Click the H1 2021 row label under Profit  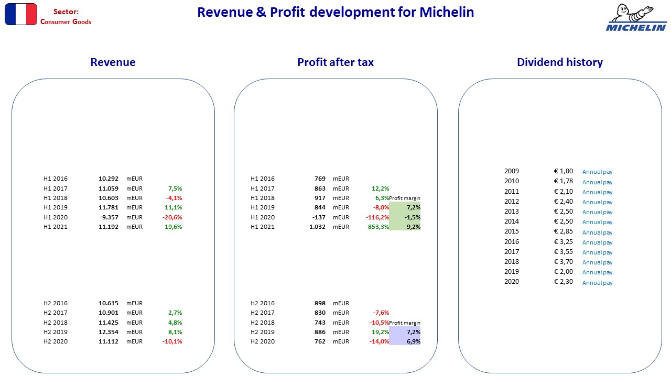(263, 227)
